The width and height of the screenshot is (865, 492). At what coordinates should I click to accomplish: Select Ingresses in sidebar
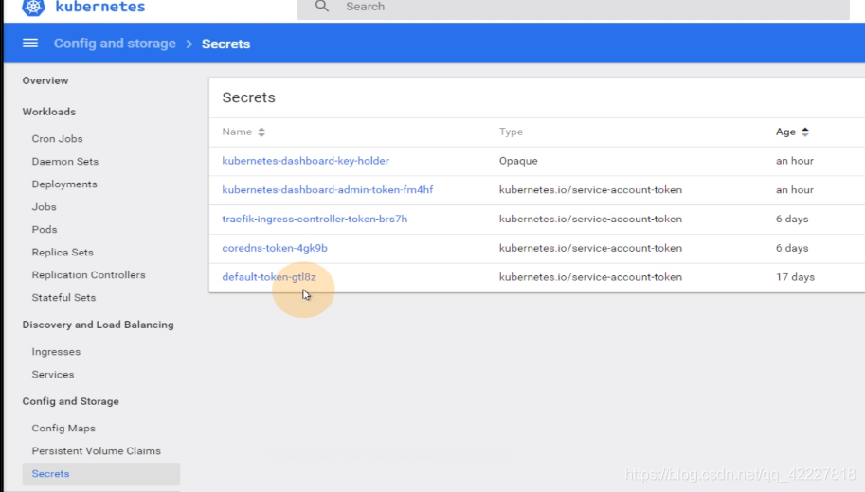56,352
